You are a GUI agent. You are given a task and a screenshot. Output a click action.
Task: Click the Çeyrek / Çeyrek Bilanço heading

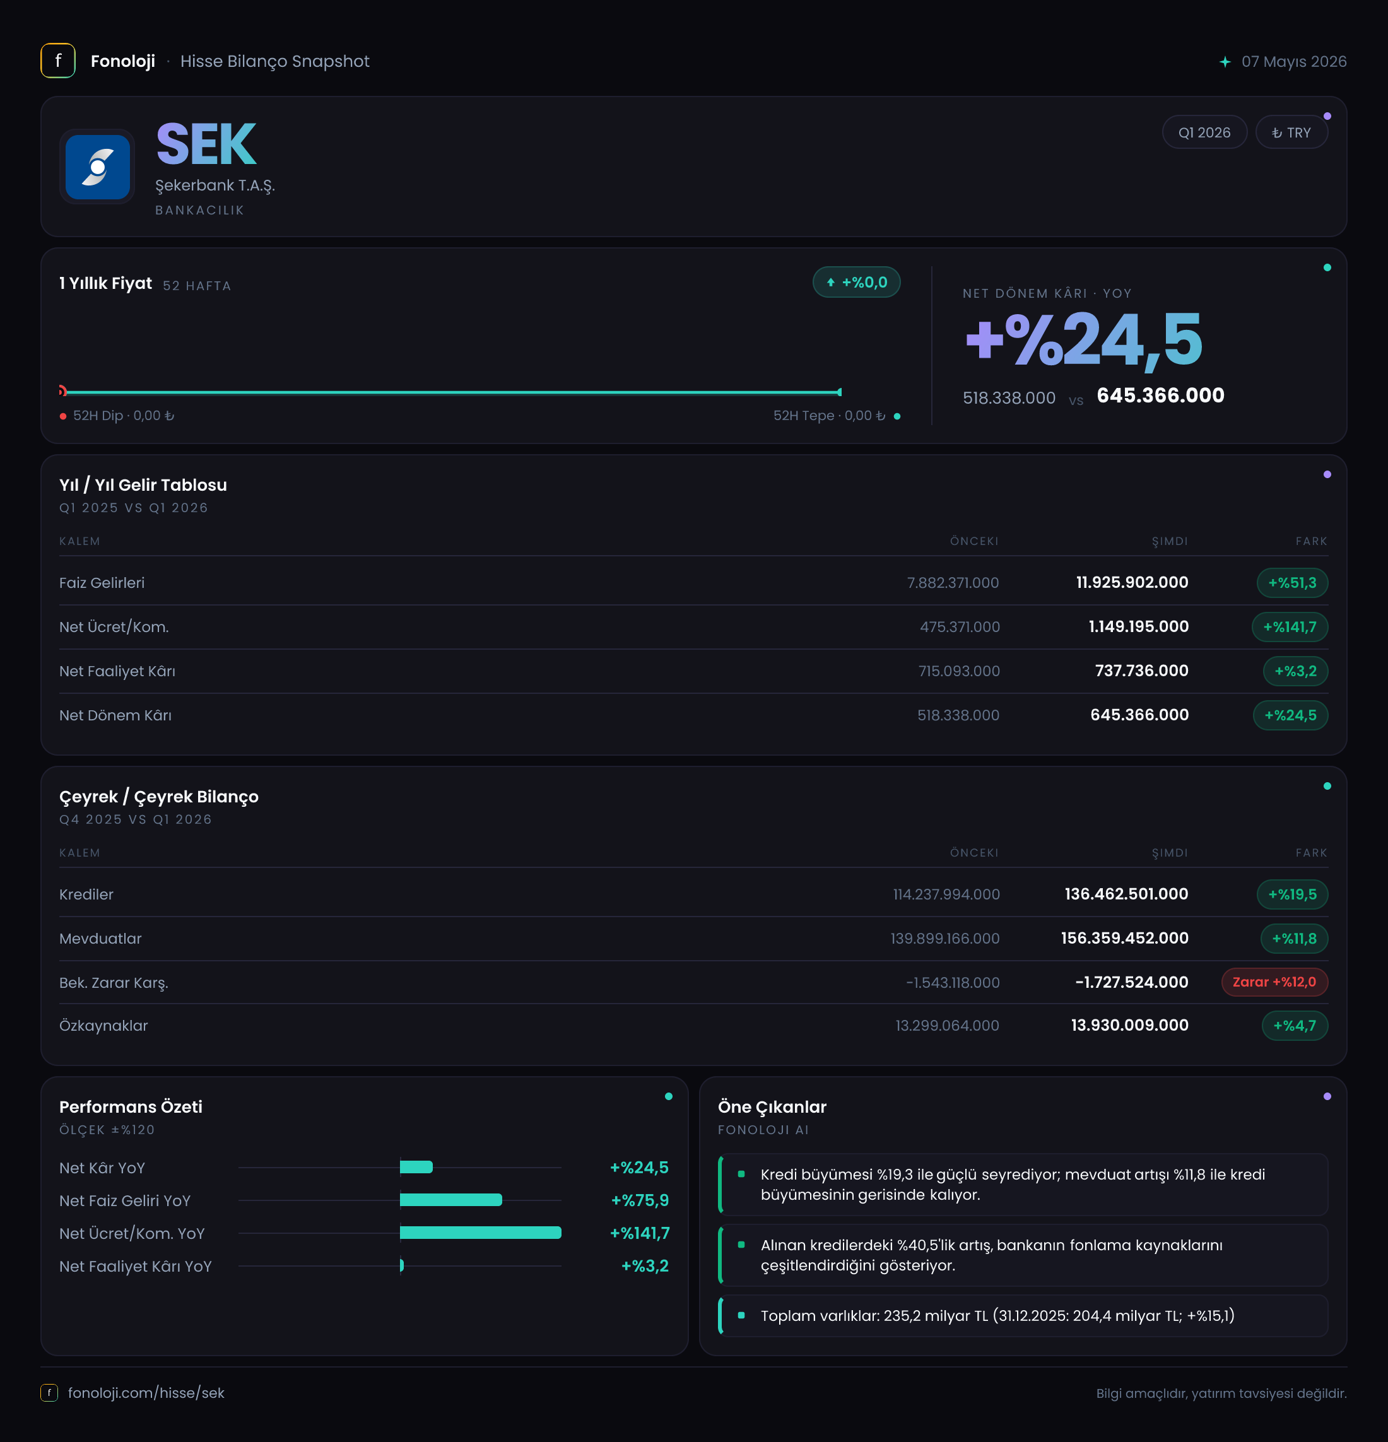point(159,797)
